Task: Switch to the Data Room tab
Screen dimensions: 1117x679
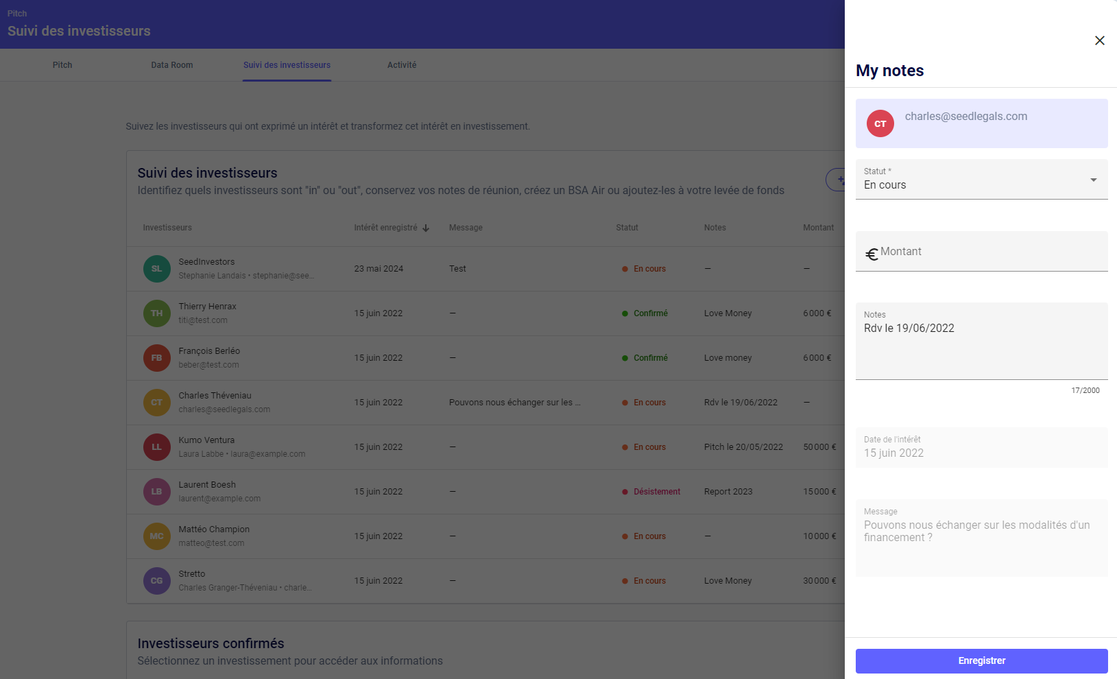Action: click(x=171, y=65)
